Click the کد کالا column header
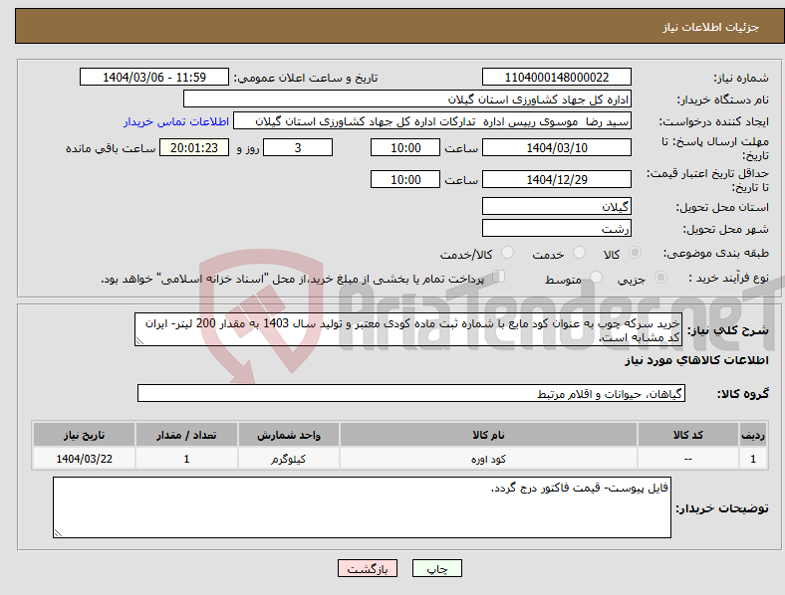 click(688, 435)
